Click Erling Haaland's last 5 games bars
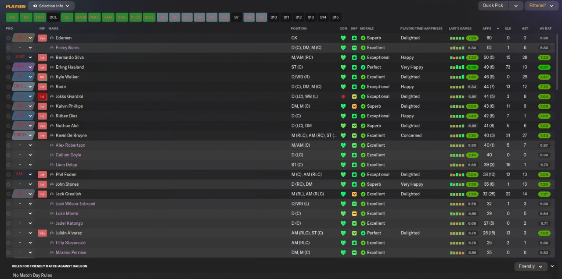The width and height of the screenshot is (562, 279). [457, 67]
